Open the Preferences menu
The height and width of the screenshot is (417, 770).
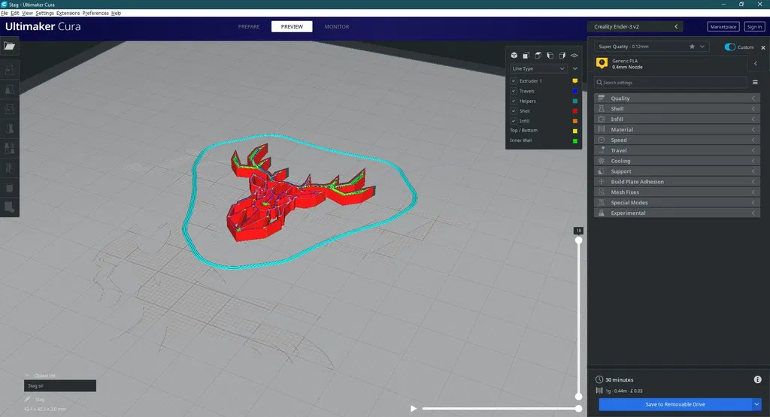[x=95, y=14]
